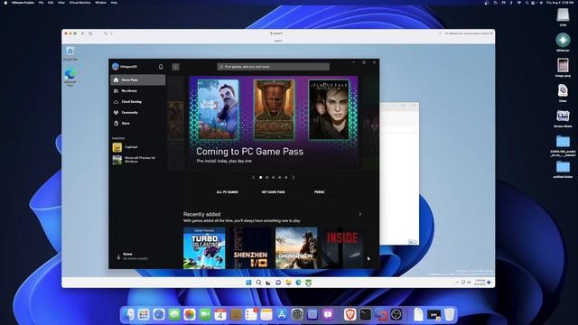Click Xbox app icon on Windows taskbar
Screen dimensions: 578x325
[x=308, y=283]
